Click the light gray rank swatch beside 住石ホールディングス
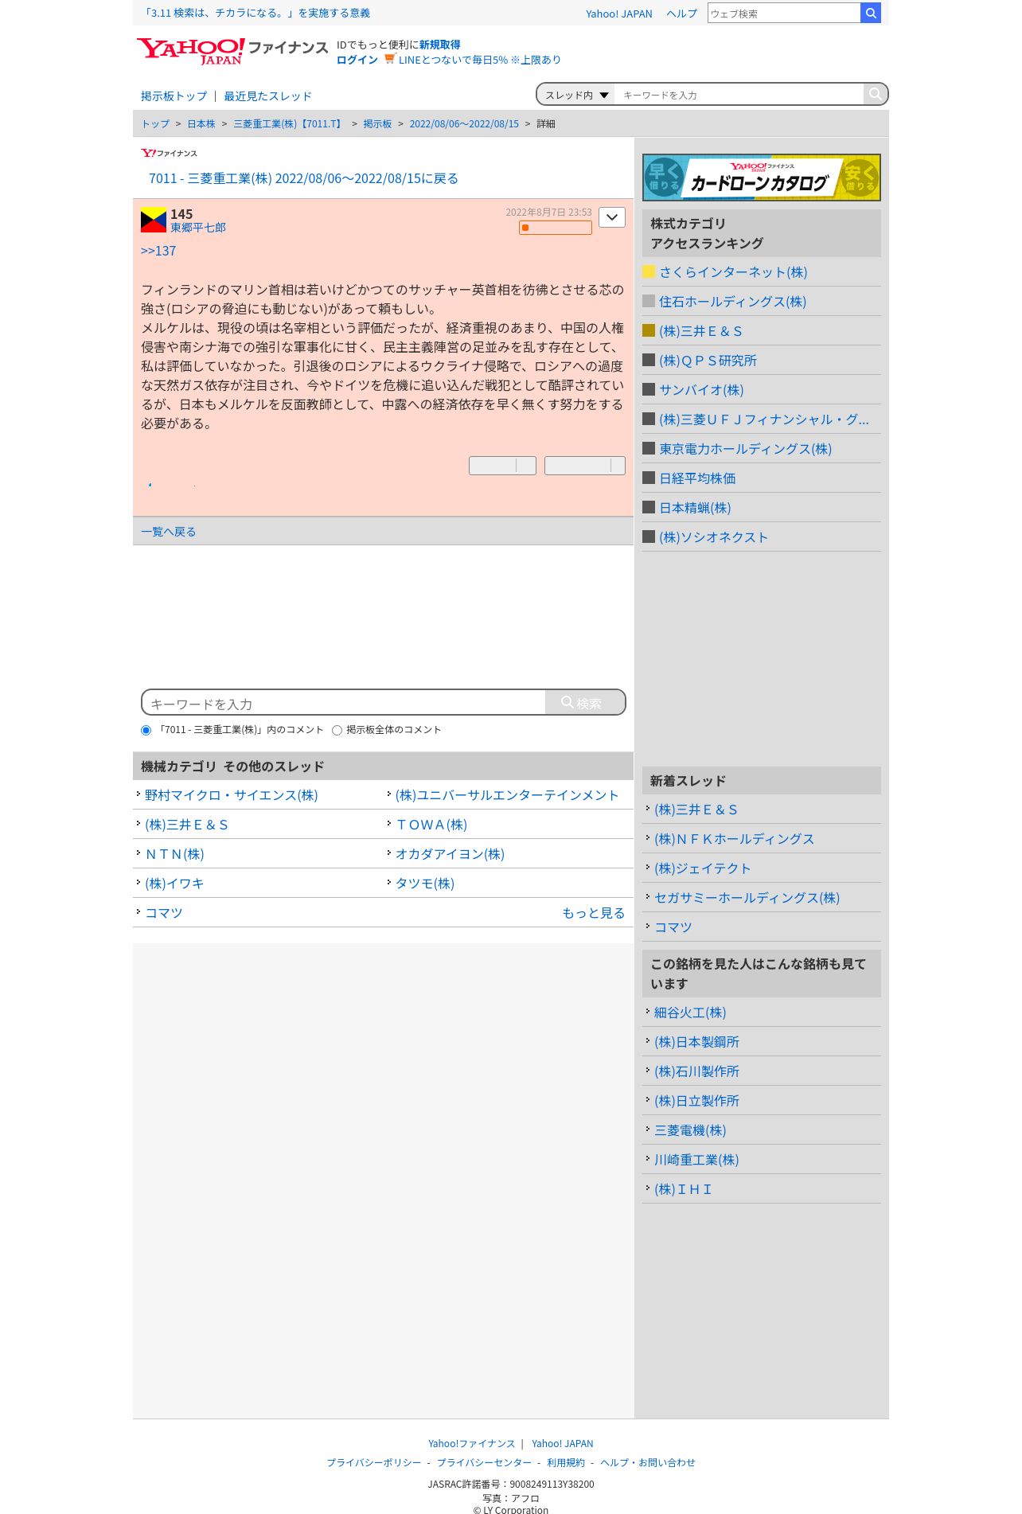This screenshot has height=1514, width=1022. [x=649, y=301]
